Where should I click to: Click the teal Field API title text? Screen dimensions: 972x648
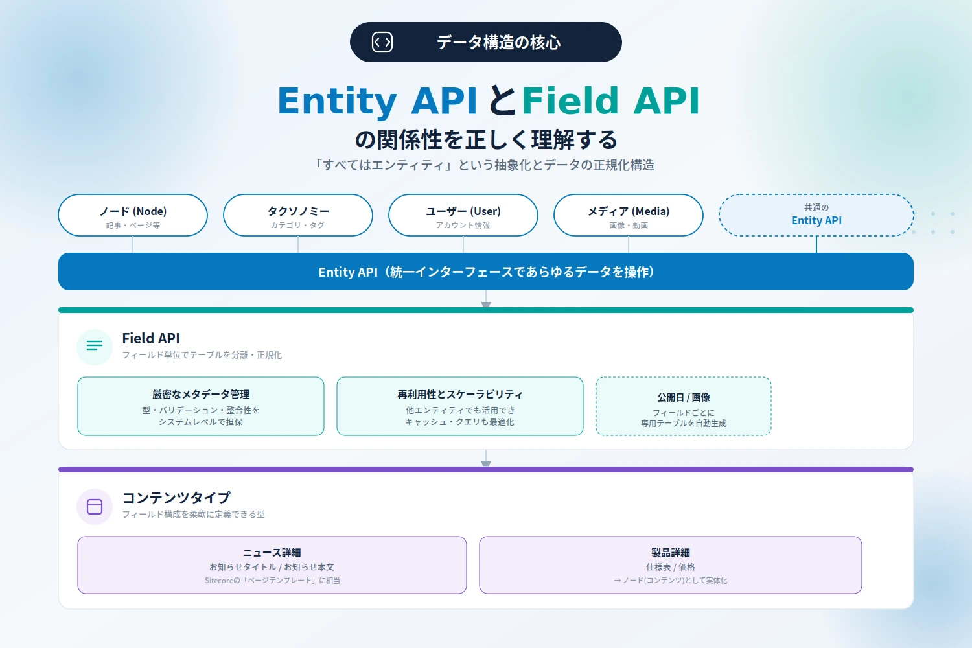[611, 100]
